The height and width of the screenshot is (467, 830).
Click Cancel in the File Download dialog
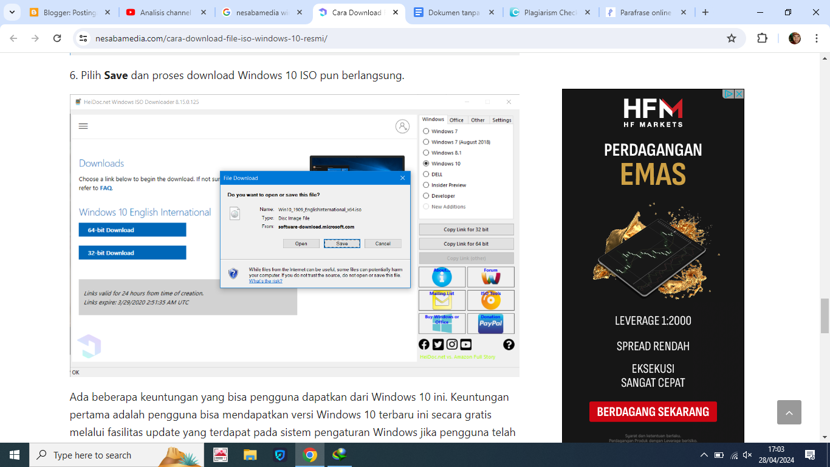(x=383, y=243)
